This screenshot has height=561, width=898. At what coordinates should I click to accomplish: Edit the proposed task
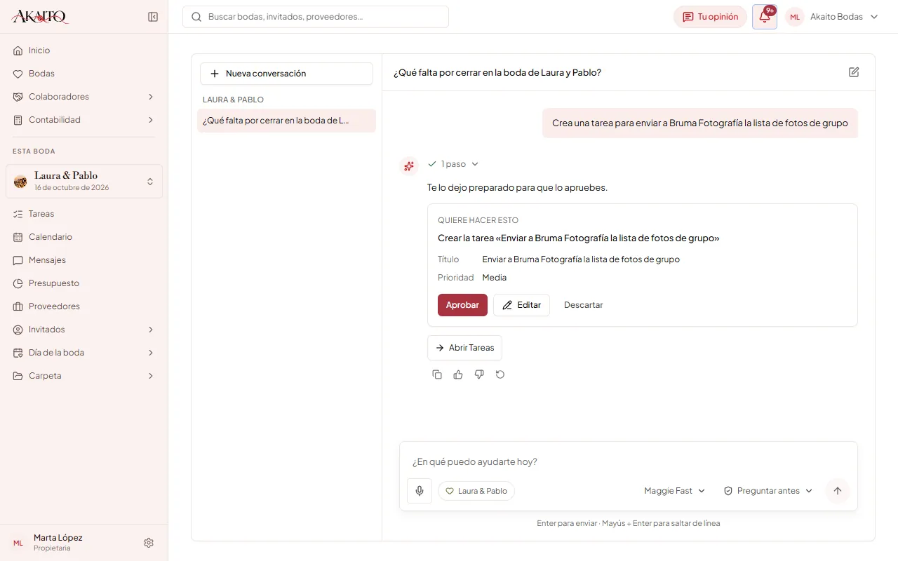(x=521, y=305)
